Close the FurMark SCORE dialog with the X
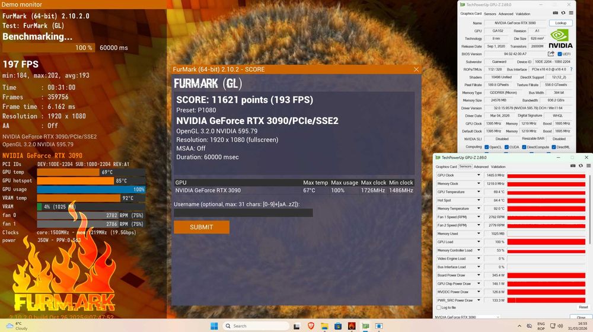The width and height of the screenshot is (593, 332). (416, 69)
